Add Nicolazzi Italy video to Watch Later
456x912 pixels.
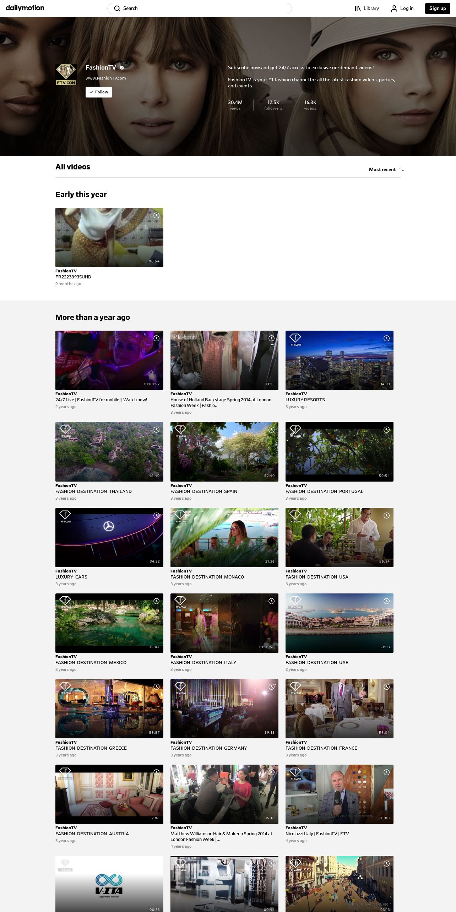coord(386,772)
